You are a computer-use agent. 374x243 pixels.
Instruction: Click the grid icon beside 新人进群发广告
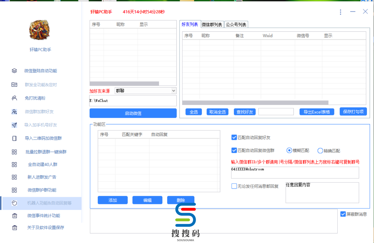(14, 177)
